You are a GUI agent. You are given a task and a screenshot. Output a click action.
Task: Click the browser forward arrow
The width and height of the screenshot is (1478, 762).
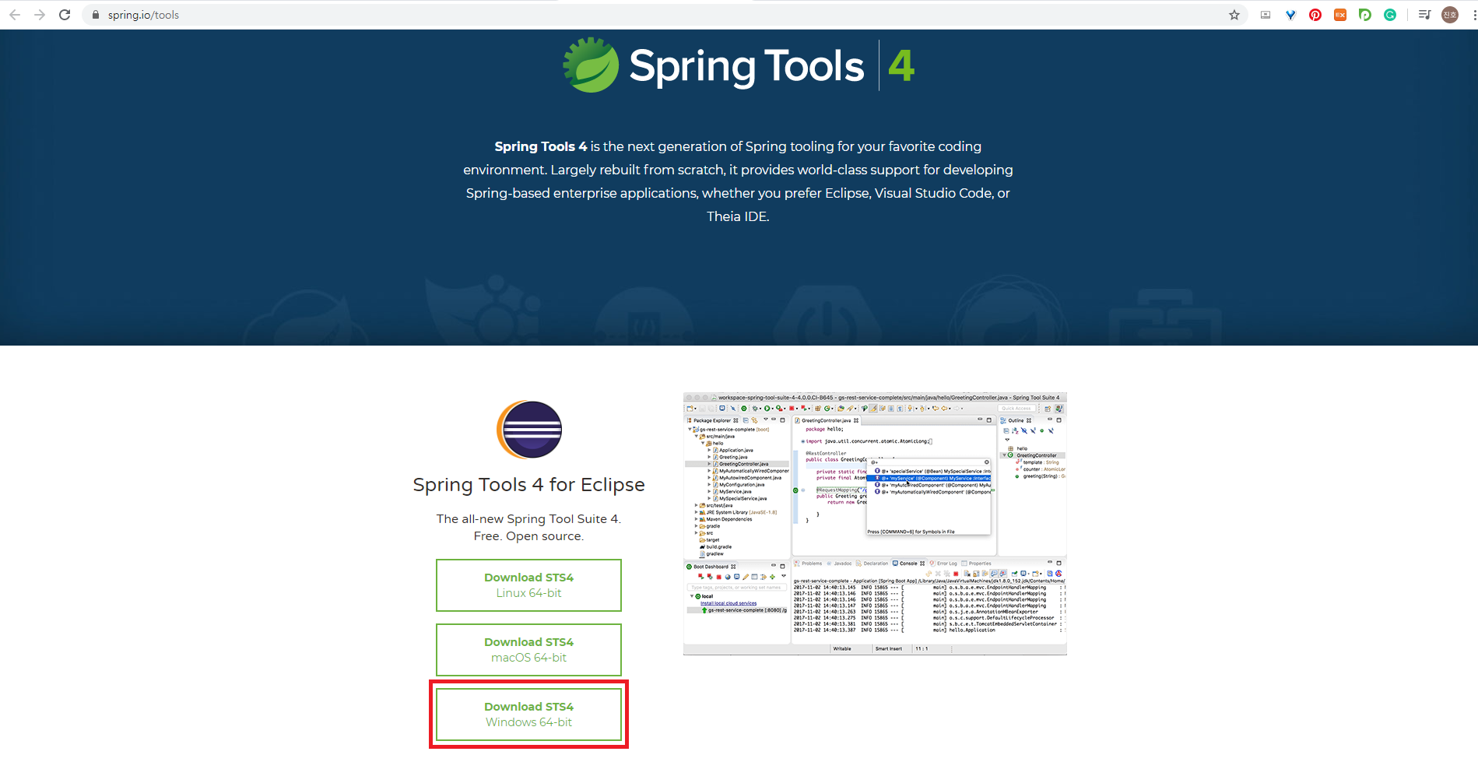(40, 15)
